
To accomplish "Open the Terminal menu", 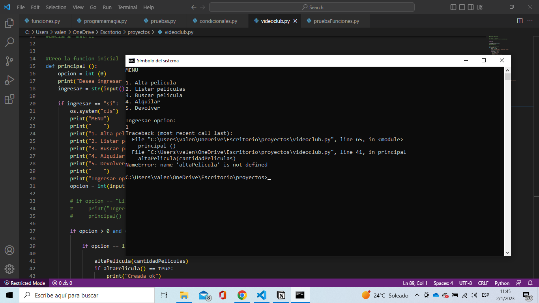I will [127, 7].
